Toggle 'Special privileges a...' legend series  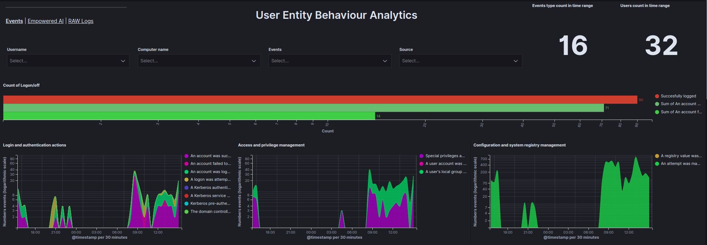[445, 156]
